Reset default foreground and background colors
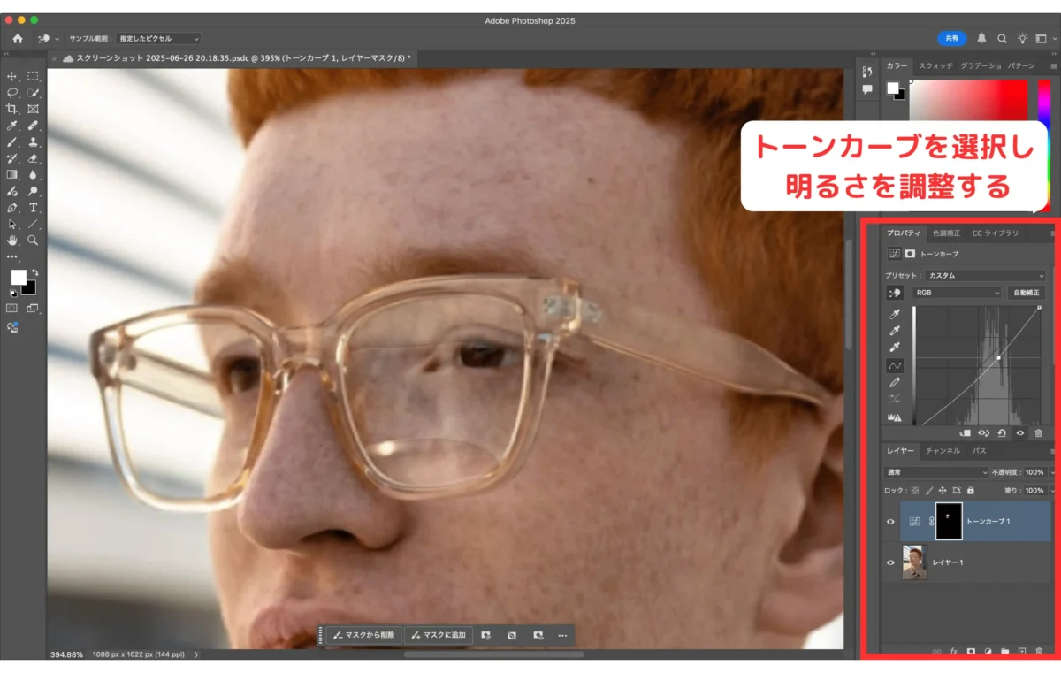Viewport: 1061px width, 673px height. point(13,293)
